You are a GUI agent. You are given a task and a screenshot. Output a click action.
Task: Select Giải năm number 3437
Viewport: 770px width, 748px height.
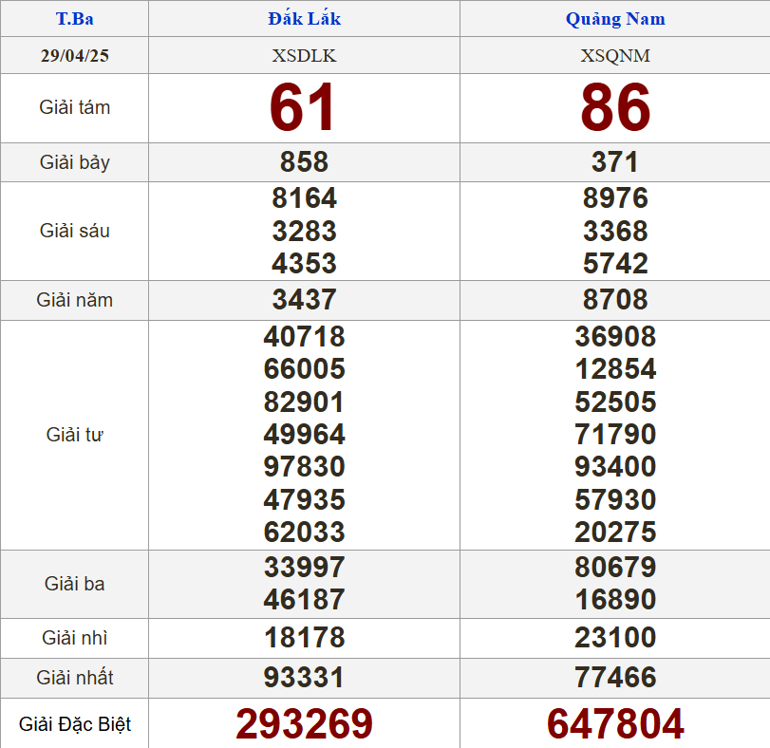point(304,299)
